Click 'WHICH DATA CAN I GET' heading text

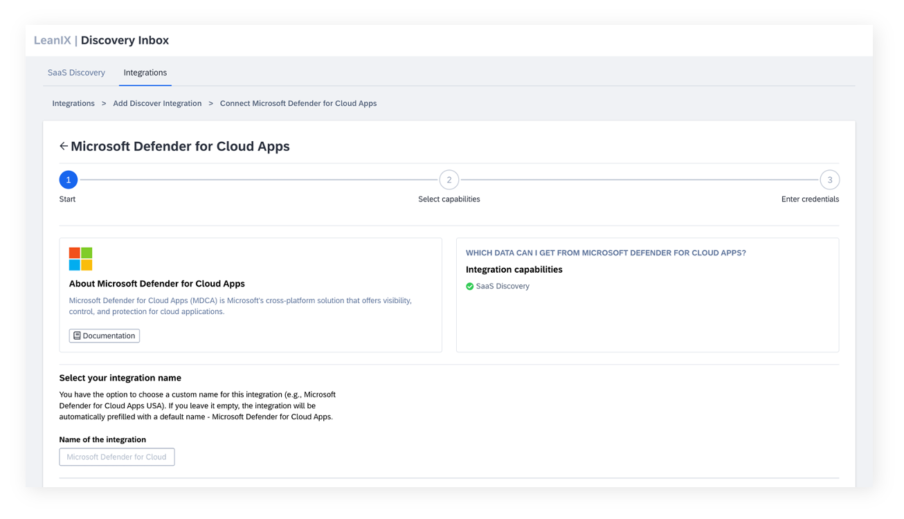click(606, 253)
